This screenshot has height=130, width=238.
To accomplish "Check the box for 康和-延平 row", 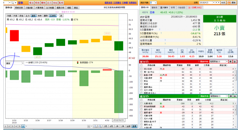I will (x=141, y=110).
